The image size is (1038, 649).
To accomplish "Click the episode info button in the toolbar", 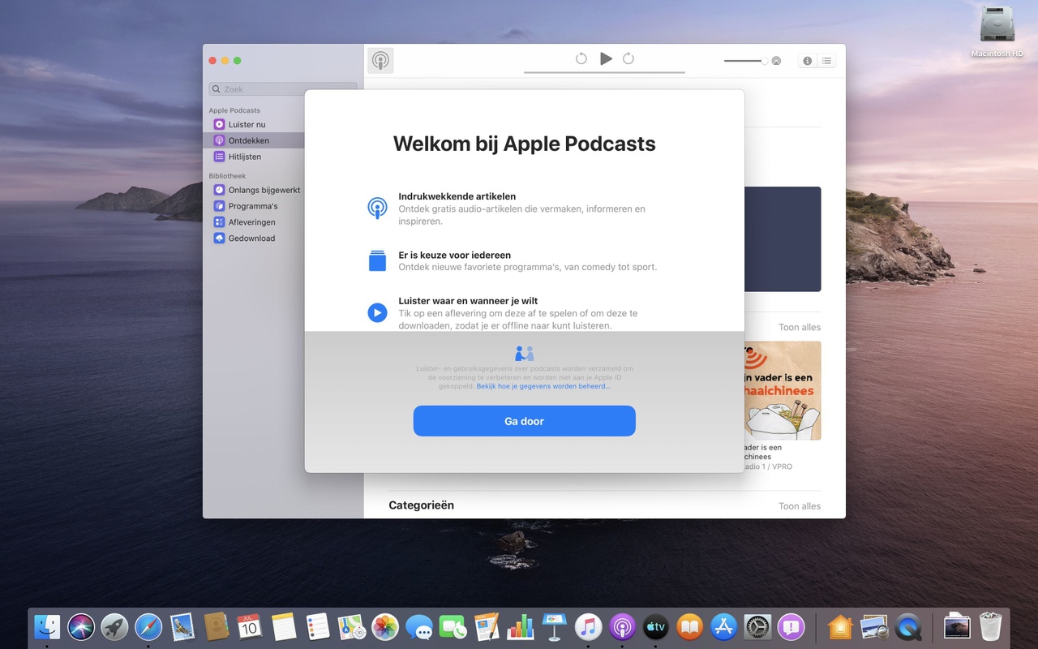I will 807,61.
